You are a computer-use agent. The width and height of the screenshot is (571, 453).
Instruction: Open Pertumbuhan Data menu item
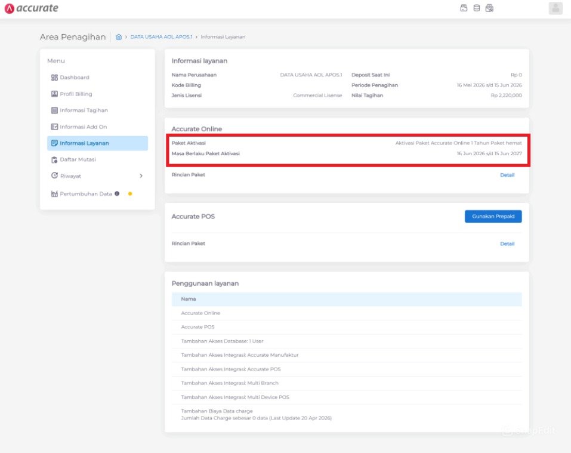[98, 194]
